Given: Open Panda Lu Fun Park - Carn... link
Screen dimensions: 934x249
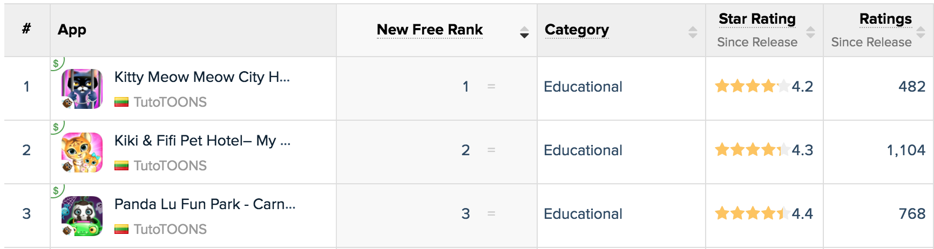Looking at the screenshot, I should (205, 204).
